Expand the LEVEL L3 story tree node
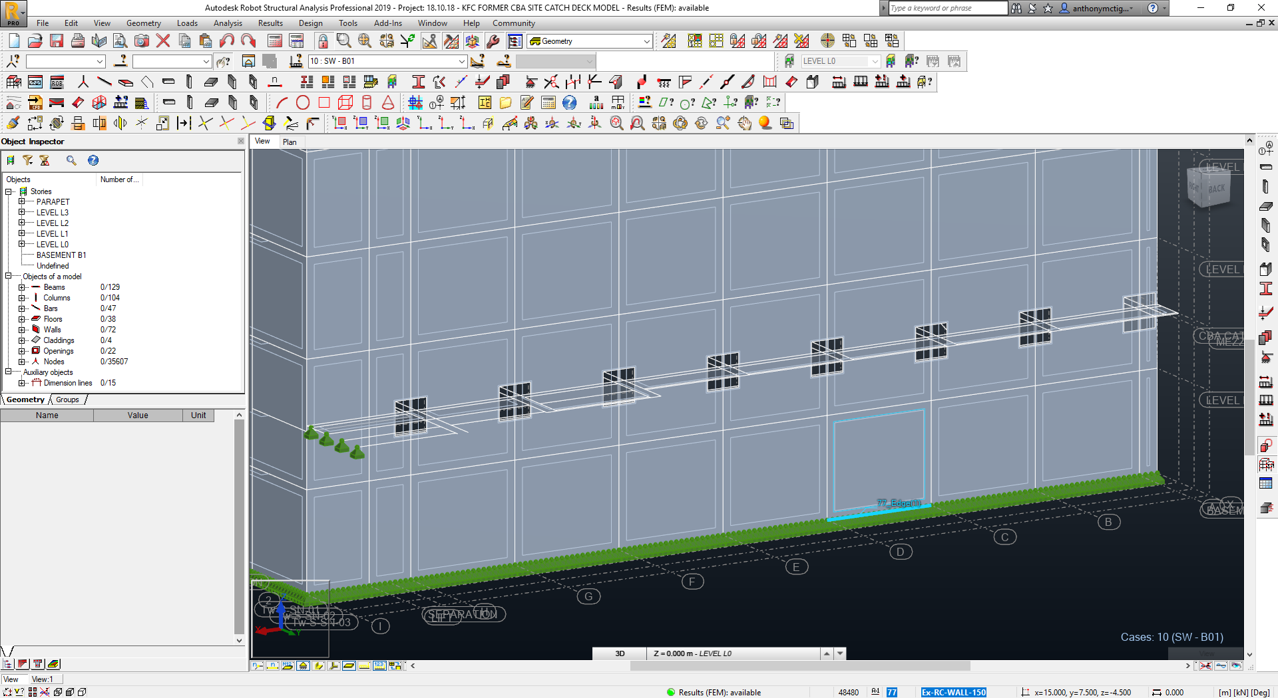 click(x=21, y=213)
